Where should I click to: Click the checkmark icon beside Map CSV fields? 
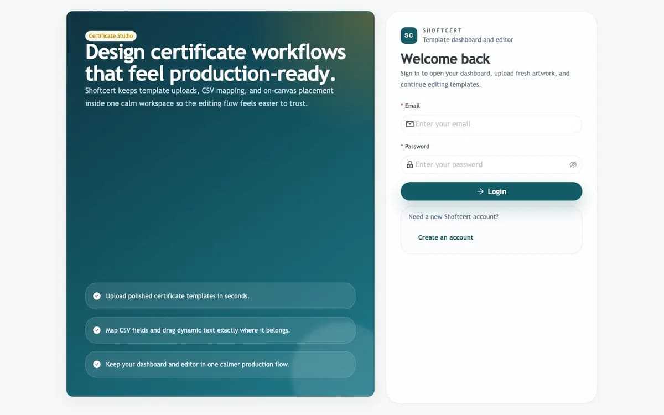(x=97, y=330)
